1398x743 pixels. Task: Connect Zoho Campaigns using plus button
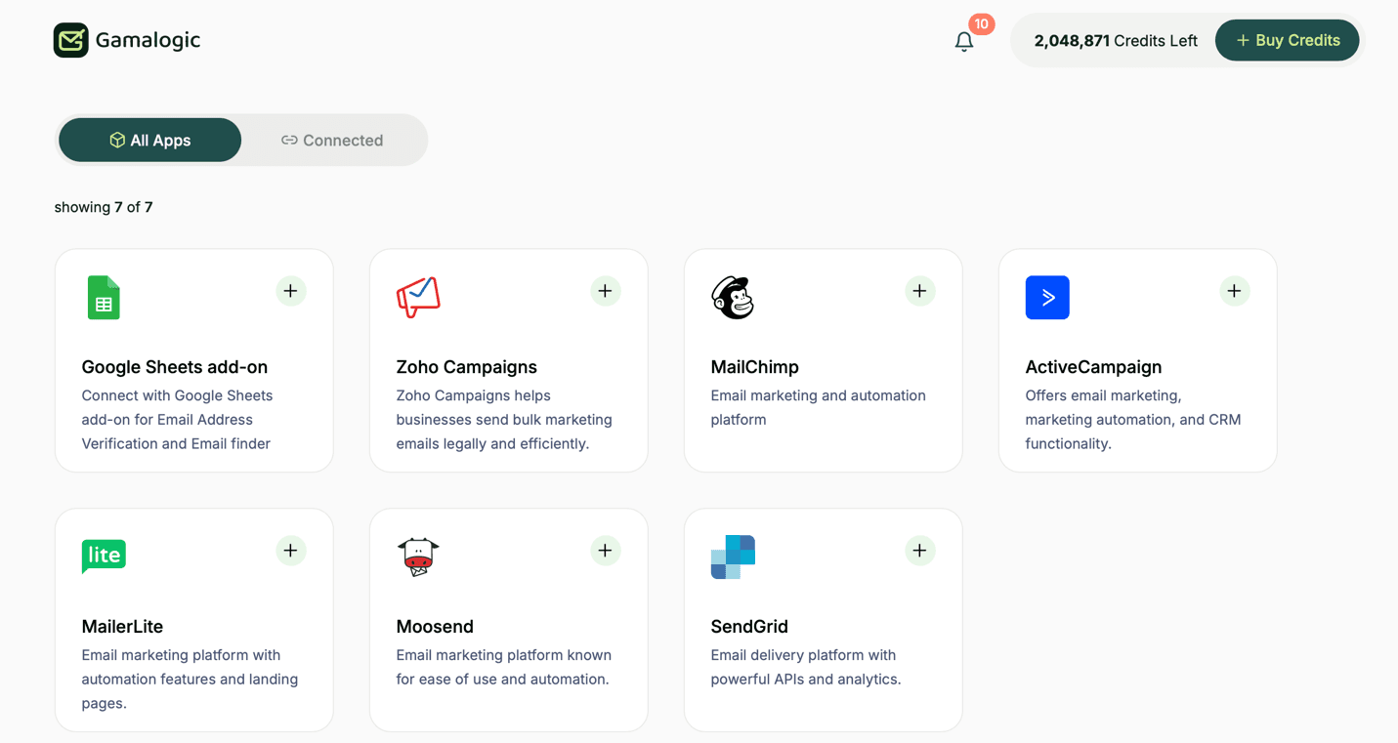coord(605,291)
